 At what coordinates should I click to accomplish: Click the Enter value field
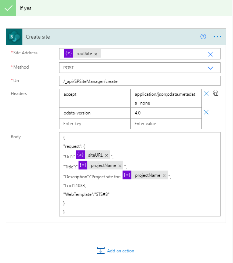point(166,124)
